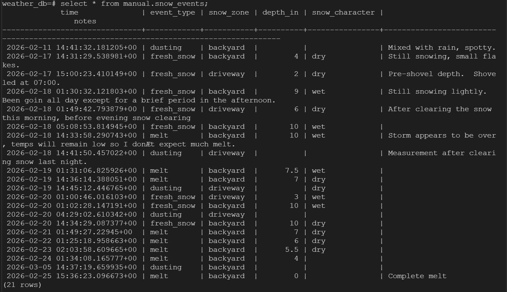507x292 pixels.
Task: Click the 'Complete melt' note
Action: pyautogui.click(x=417, y=276)
